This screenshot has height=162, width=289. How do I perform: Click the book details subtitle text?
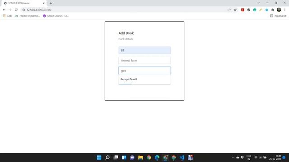click(126, 39)
